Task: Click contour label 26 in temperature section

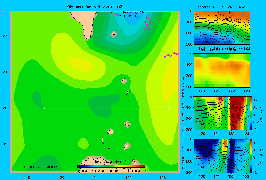Action: coord(237,20)
